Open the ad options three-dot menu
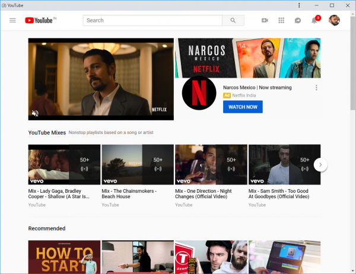356x274 pixels. [316, 88]
